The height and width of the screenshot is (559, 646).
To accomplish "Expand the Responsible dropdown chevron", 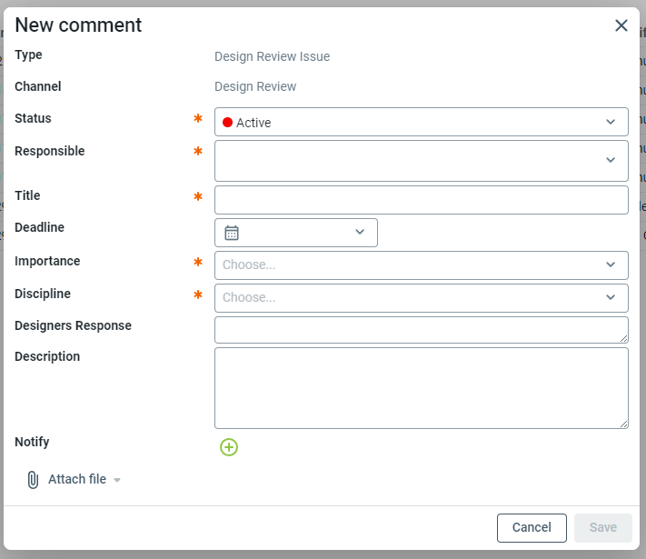I will (611, 160).
